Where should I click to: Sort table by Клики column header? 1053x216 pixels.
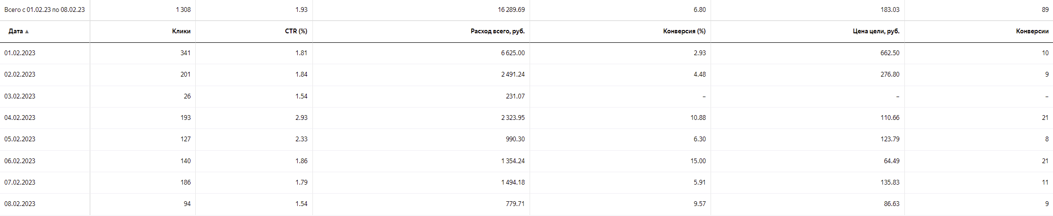pyautogui.click(x=181, y=31)
